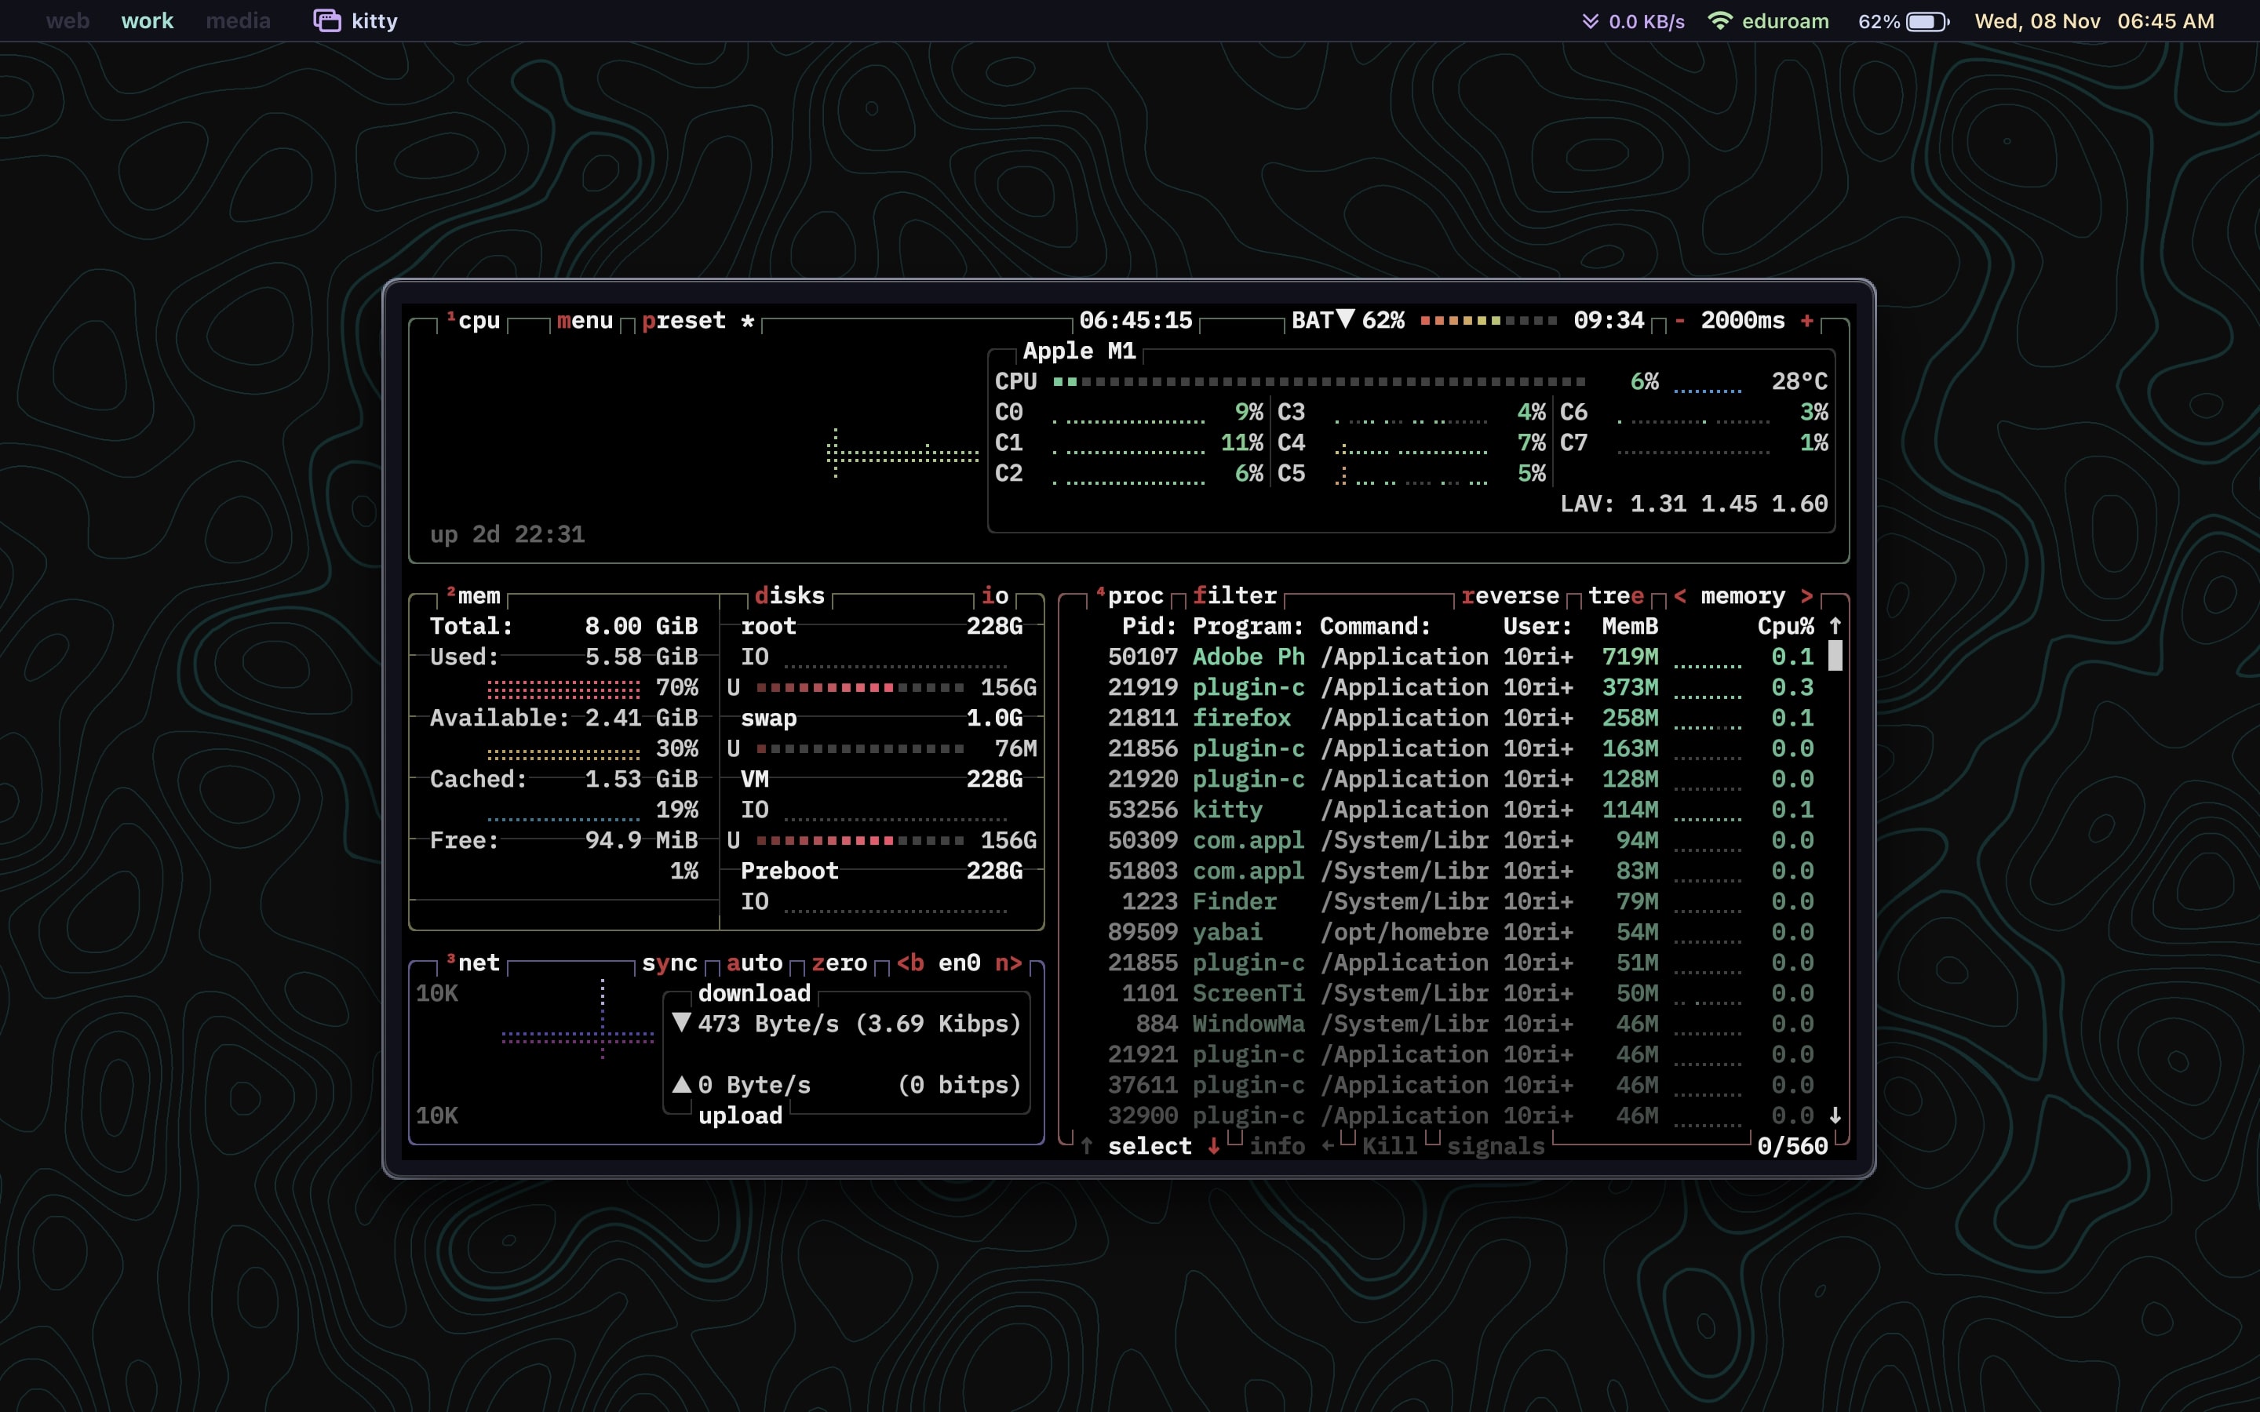Switch to next sorting column with right arrow
The image size is (2260, 1412).
(1807, 596)
